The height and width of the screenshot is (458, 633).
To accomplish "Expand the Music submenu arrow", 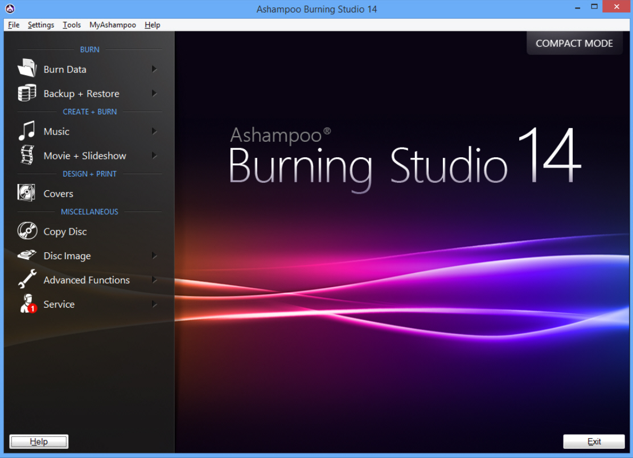I will pos(154,131).
